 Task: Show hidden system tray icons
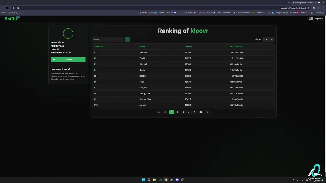pos(293,180)
